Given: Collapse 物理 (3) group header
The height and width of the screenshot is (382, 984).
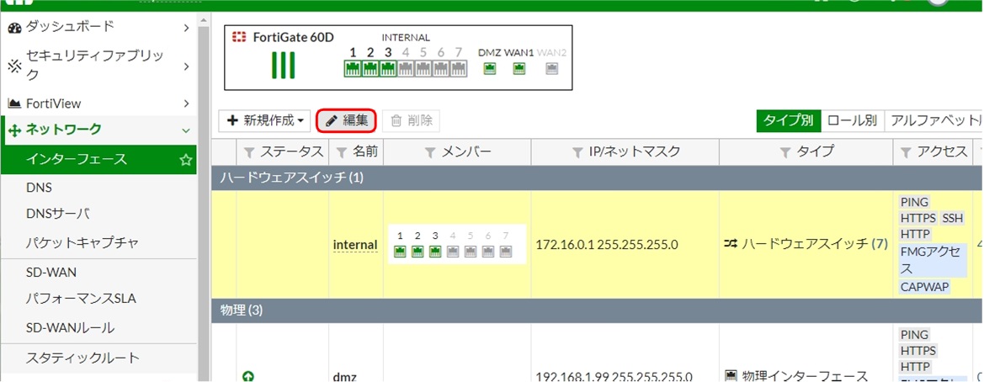Looking at the screenshot, I should [x=598, y=310].
